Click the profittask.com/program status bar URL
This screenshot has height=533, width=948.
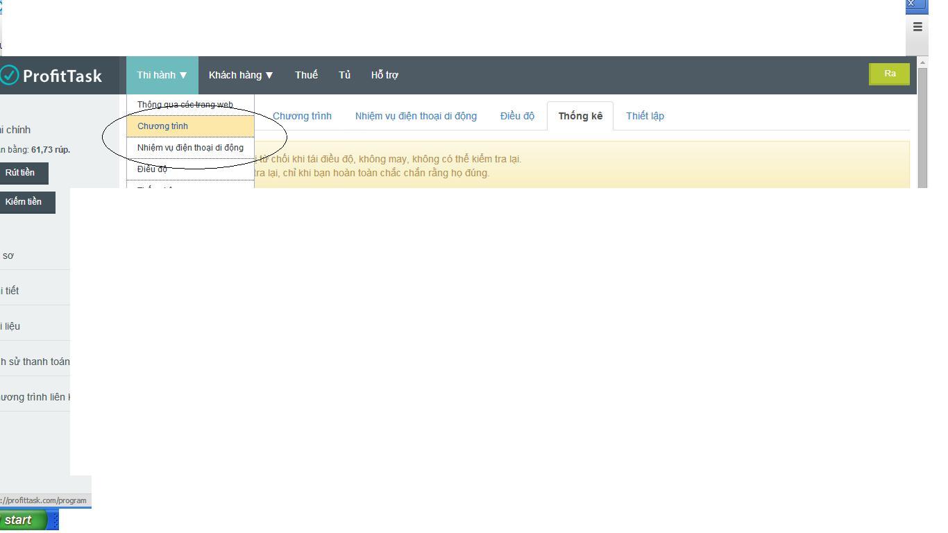click(43, 500)
